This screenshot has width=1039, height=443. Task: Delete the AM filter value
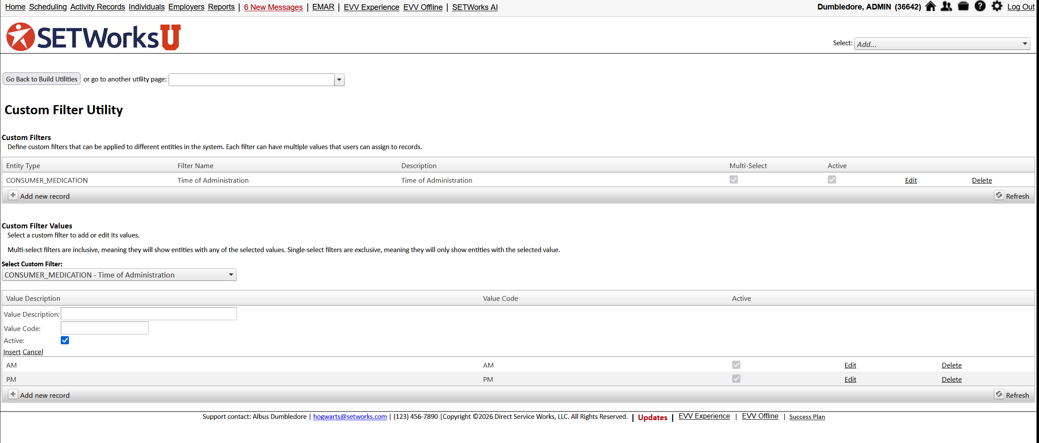[952, 365]
